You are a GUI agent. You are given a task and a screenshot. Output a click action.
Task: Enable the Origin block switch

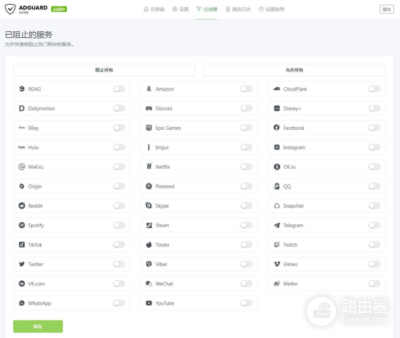119,186
